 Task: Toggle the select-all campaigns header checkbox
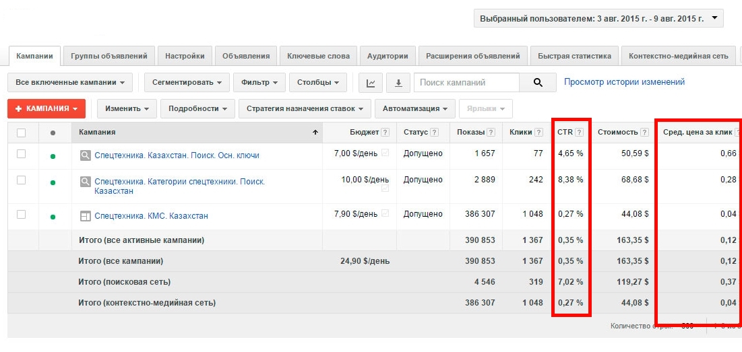click(x=22, y=133)
